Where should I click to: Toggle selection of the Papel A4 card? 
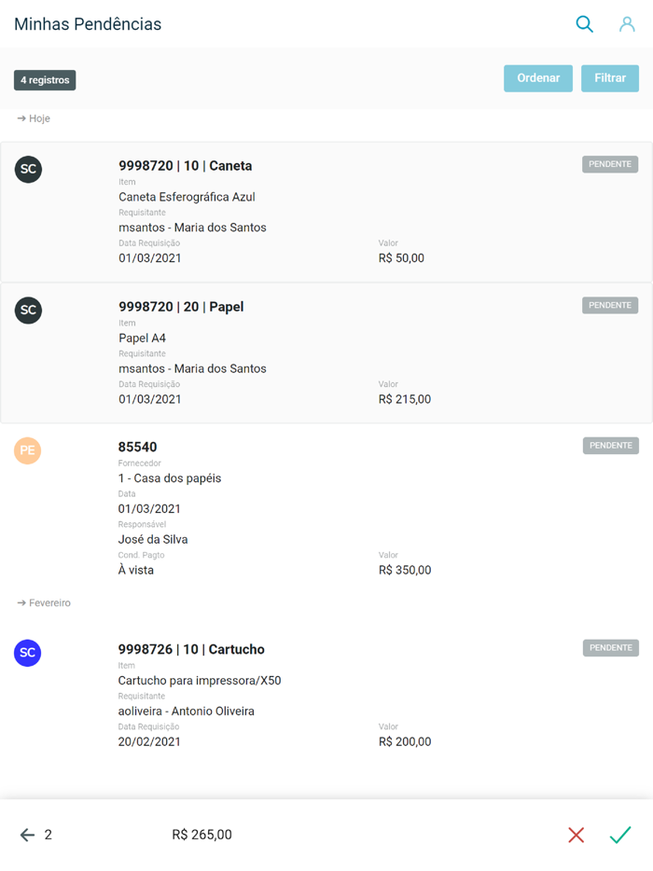[326, 353]
